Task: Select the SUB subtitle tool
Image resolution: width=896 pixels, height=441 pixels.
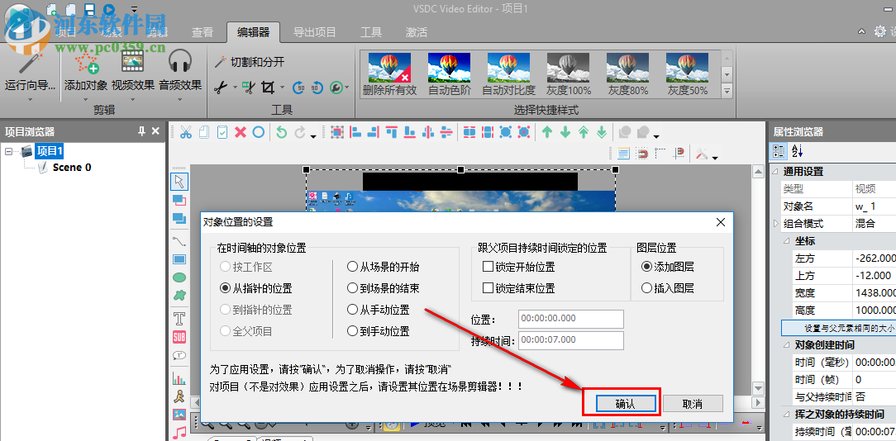Action: [x=179, y=336]
